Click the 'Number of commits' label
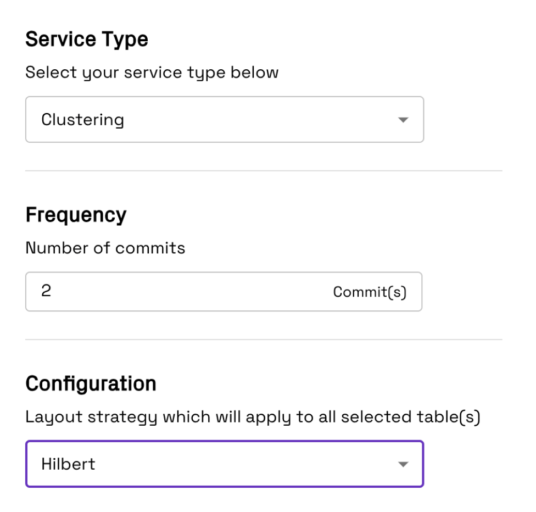The width and height of the screenshot is (536, 512). (105, 248)
